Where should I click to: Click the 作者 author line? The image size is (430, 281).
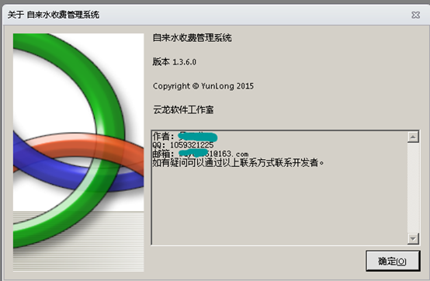coord(185,137)
